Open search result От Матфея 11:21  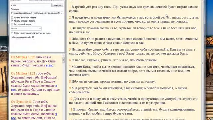coord(23,73)
